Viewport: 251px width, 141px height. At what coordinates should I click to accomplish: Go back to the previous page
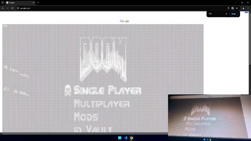point(3,8)
